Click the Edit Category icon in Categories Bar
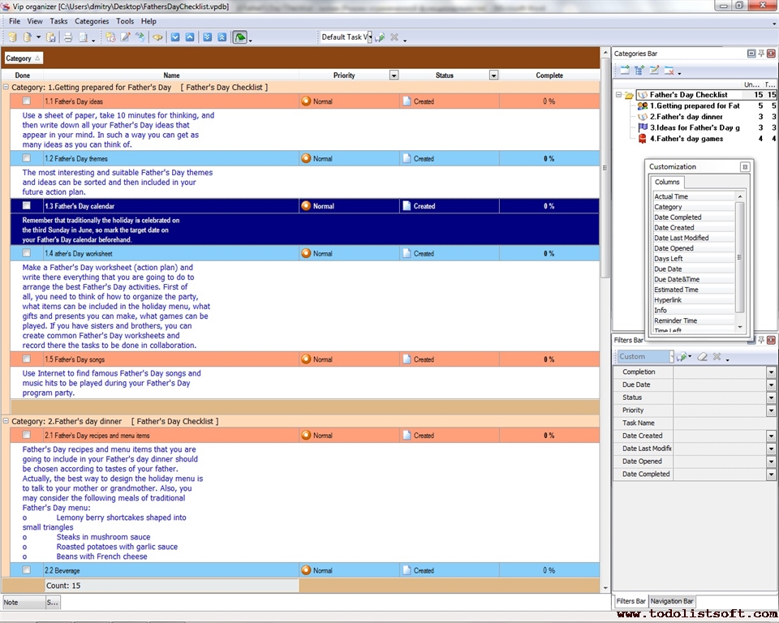Viewport: 779px width, 623px height. 654,71
